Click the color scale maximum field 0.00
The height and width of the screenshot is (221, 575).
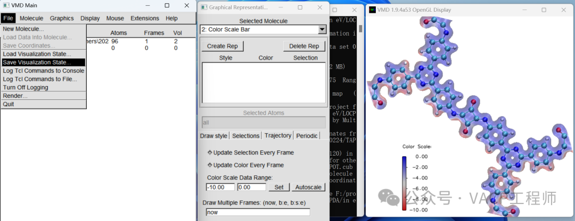(x=251, y=188)
